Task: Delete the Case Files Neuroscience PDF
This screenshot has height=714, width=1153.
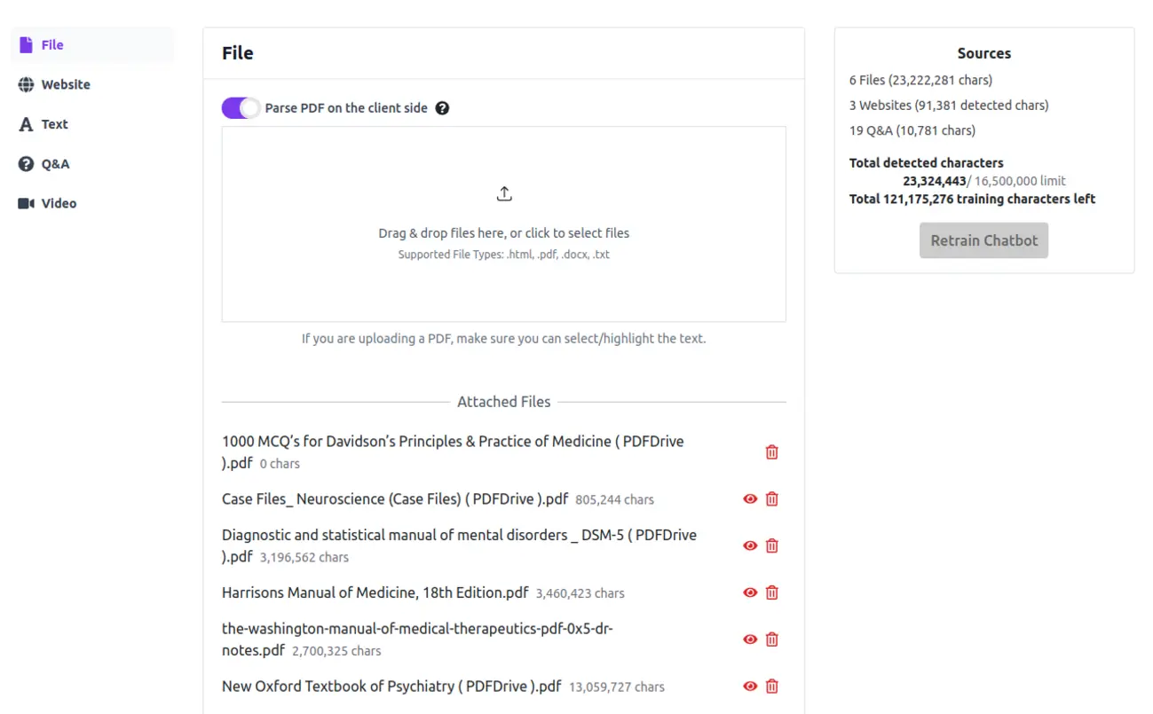Action: [771, 499]
